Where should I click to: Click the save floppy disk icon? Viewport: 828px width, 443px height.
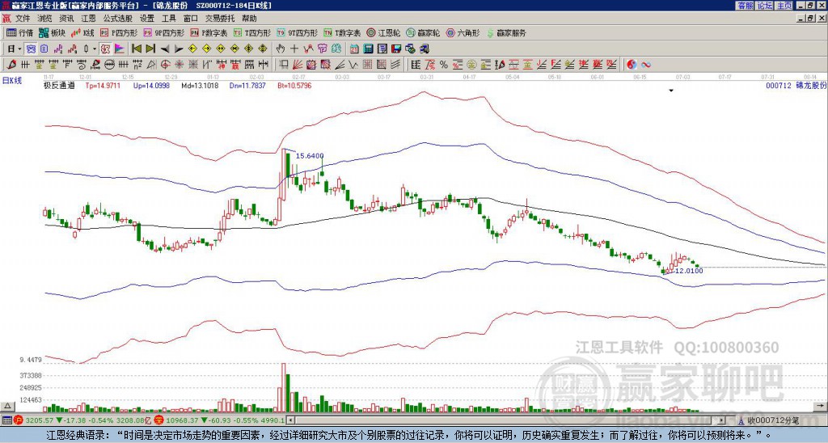[396, 49]
